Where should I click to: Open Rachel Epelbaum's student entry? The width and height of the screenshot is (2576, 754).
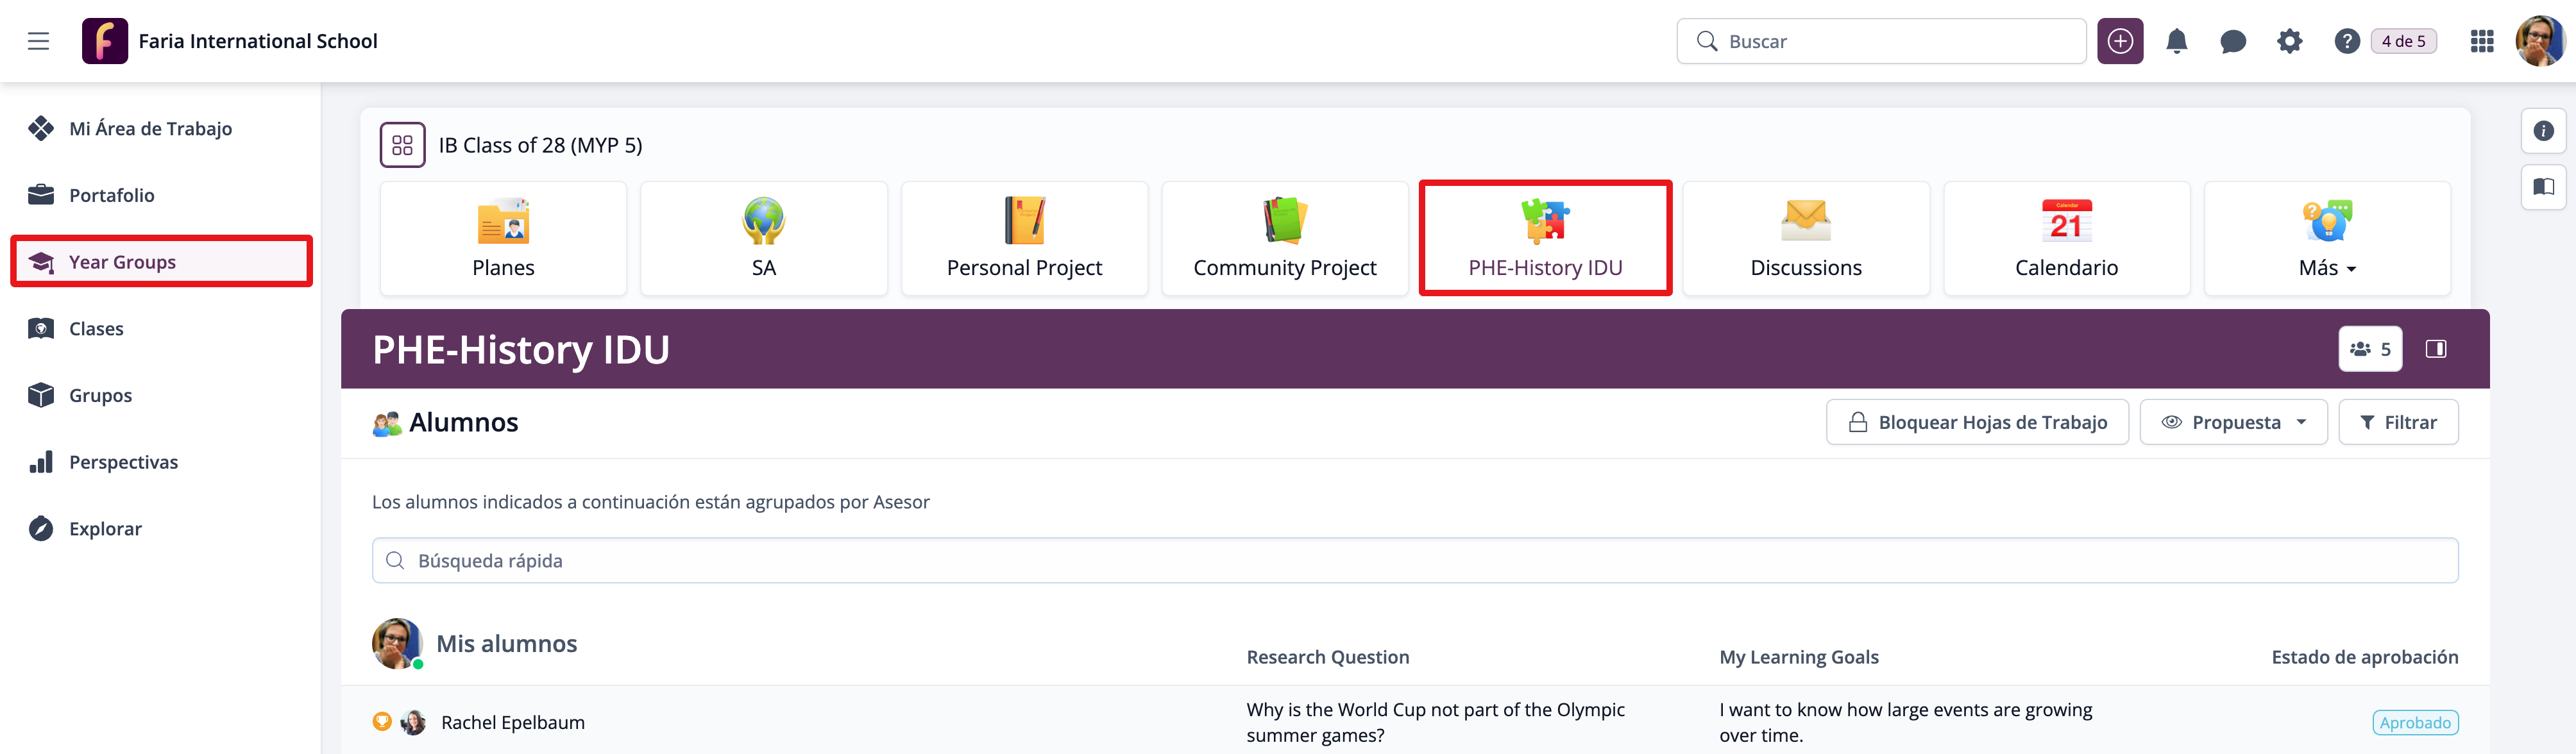tap(512, 722)
